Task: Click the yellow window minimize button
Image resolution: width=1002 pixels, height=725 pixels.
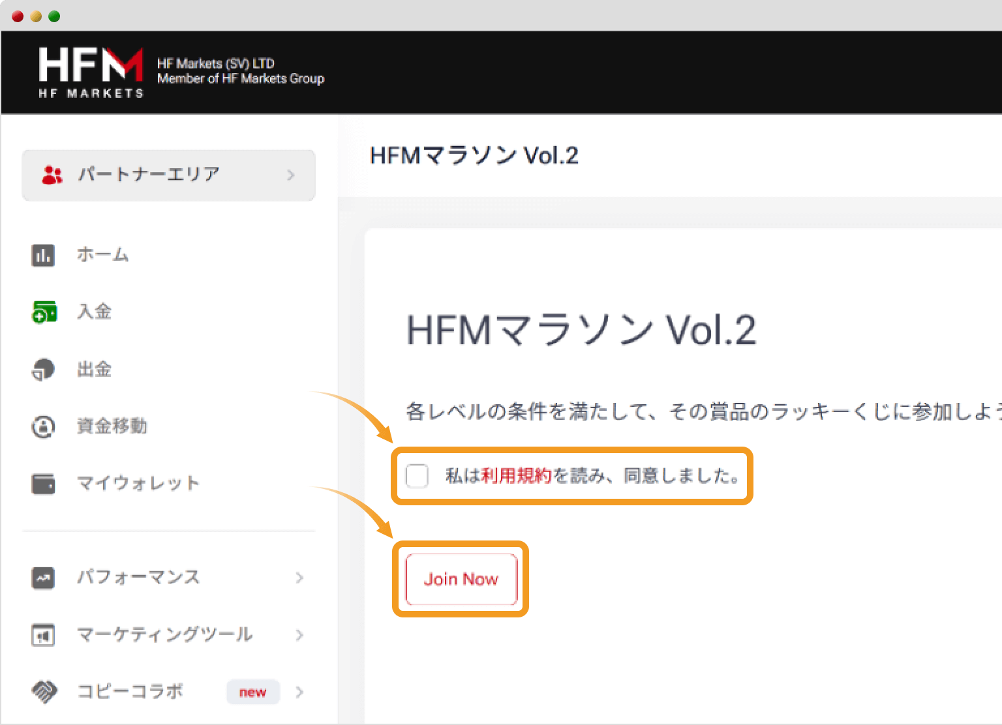Action: (x=37, y=16)
